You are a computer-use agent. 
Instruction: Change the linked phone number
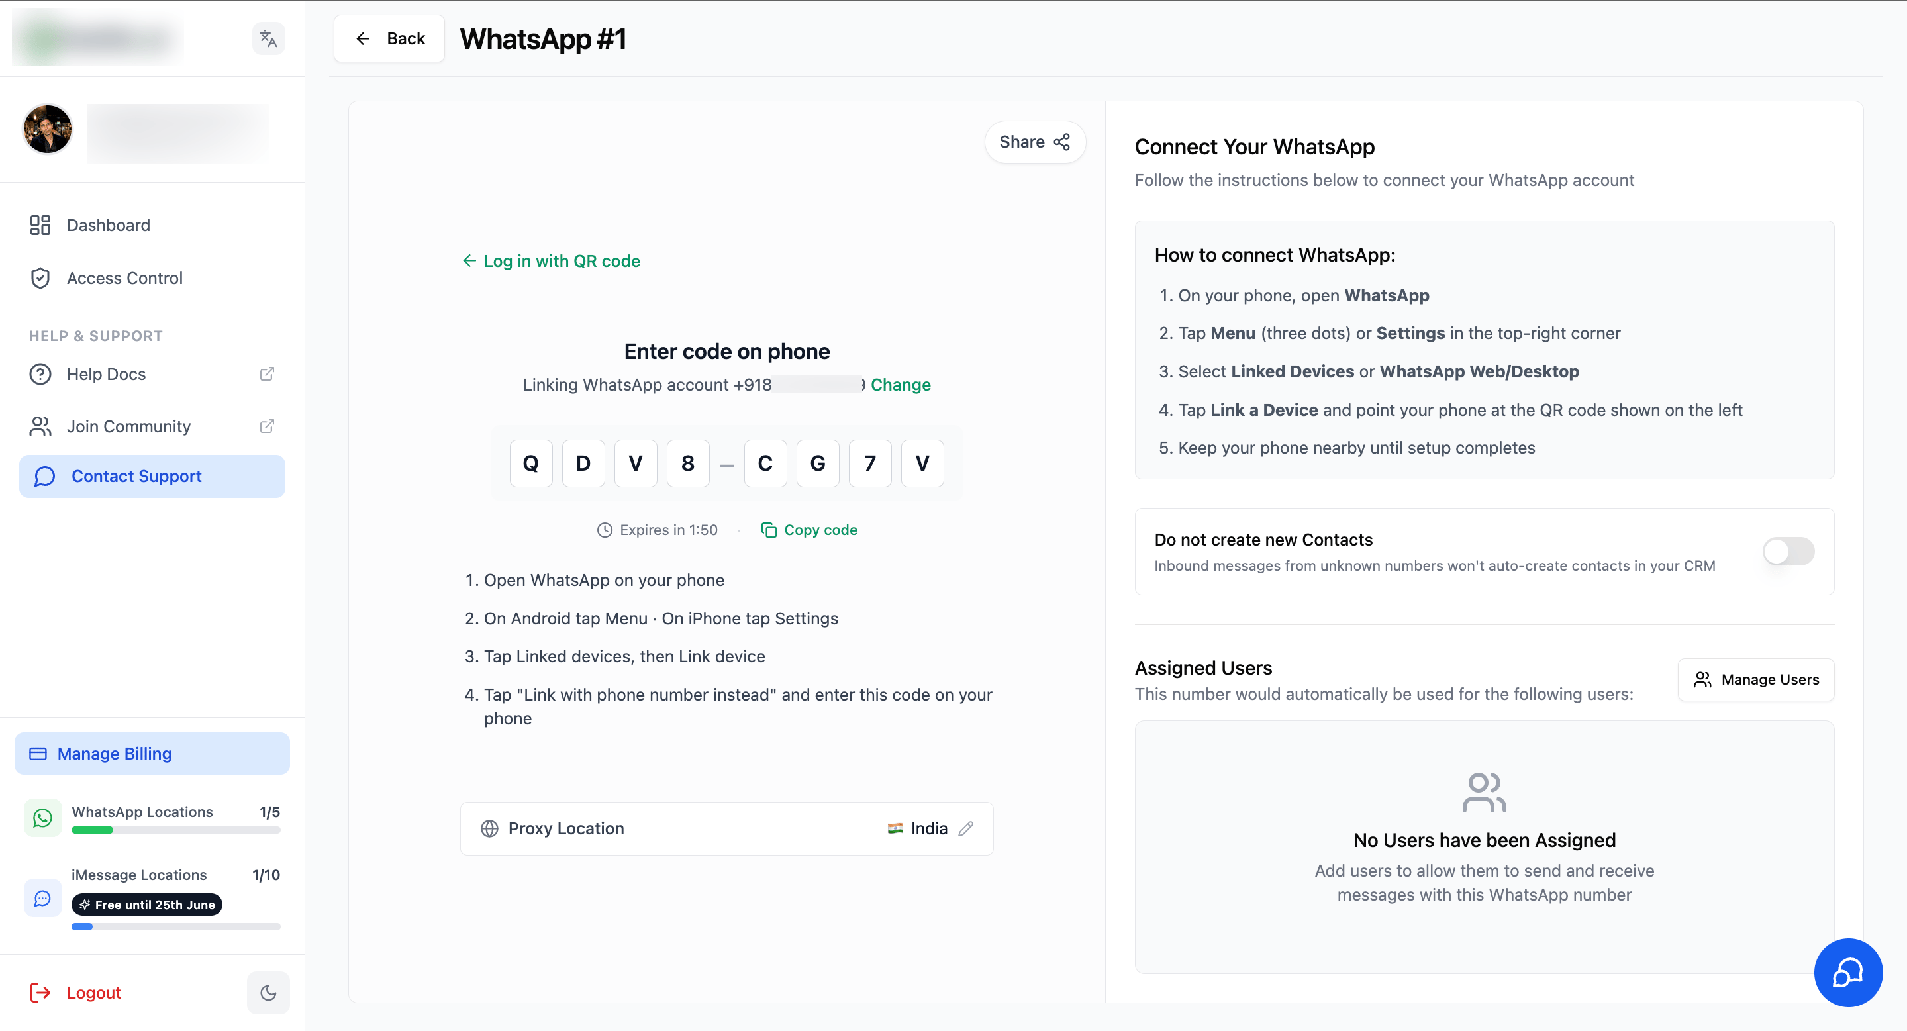click(901, 385)
